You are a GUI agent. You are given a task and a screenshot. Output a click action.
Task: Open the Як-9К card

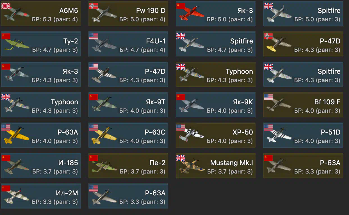click(216, 105)
